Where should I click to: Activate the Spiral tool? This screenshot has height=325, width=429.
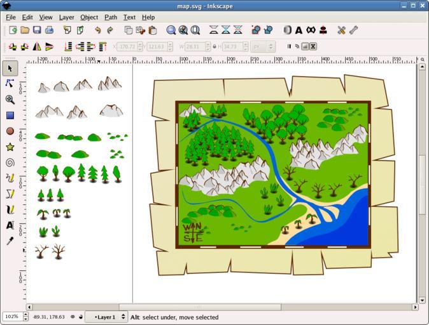(x=10, y=162)
